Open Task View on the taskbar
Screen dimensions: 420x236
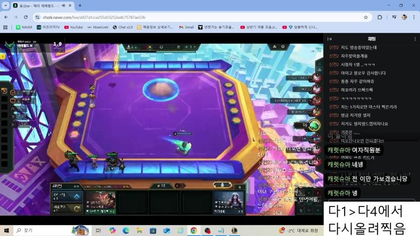pos(98,231)
